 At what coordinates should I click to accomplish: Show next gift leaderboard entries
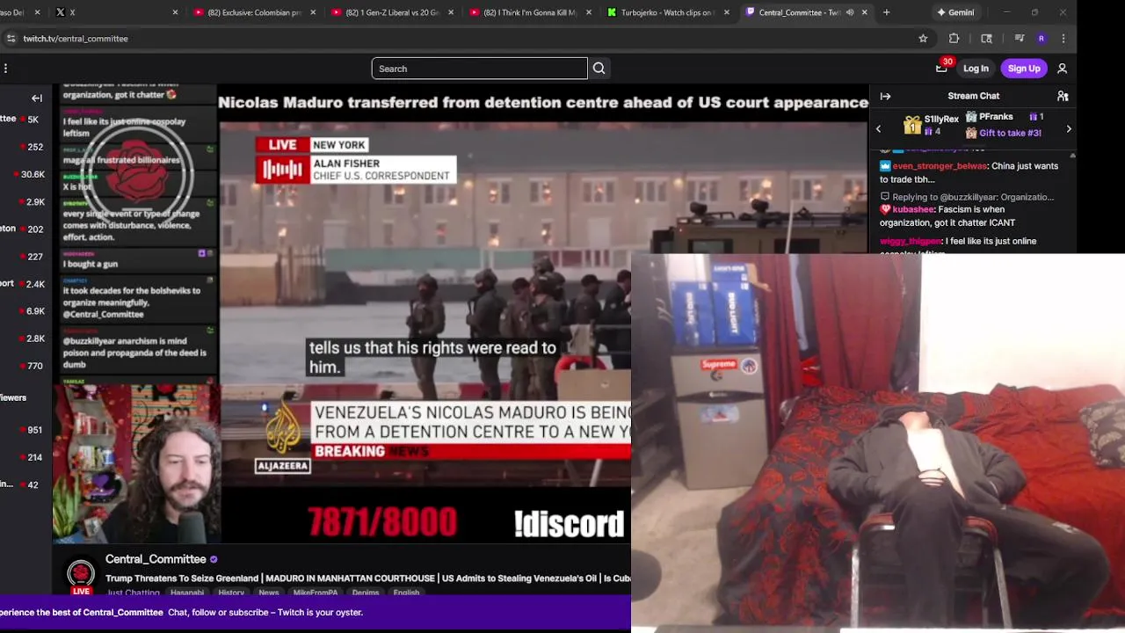click(x=1069, y=129)
